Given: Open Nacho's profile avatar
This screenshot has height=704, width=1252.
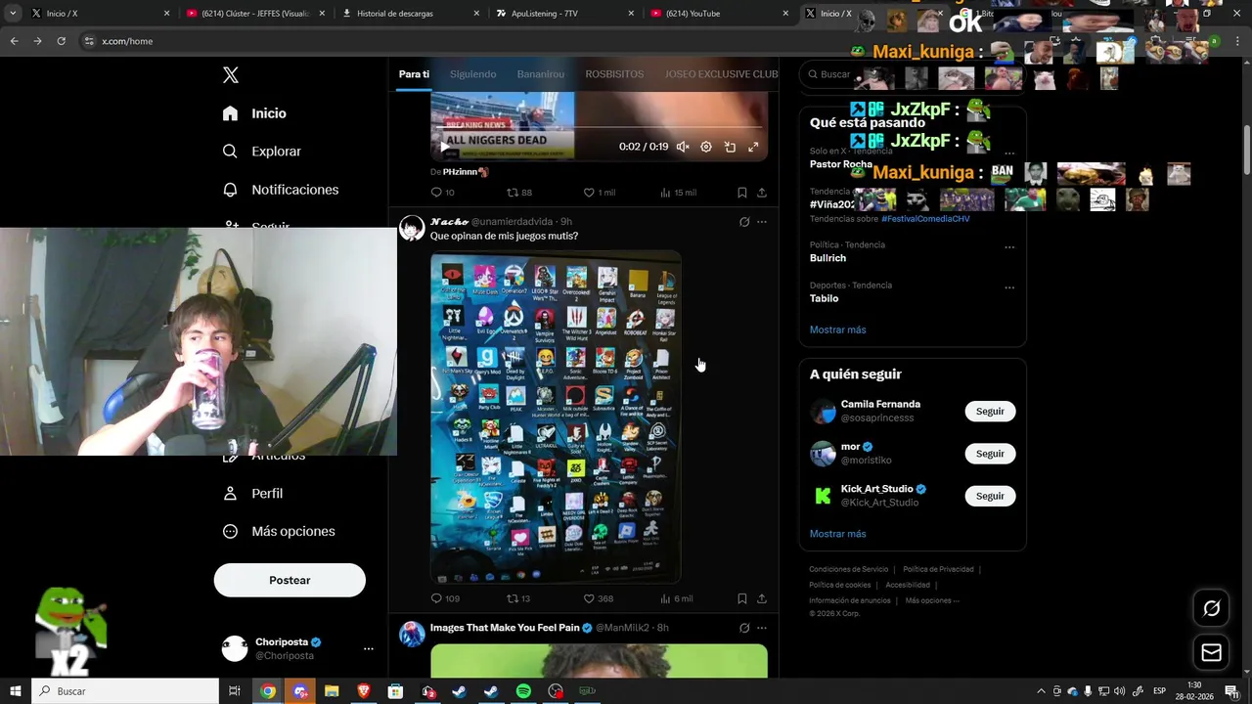Looking at the screenshot, I should click(412, 228).
